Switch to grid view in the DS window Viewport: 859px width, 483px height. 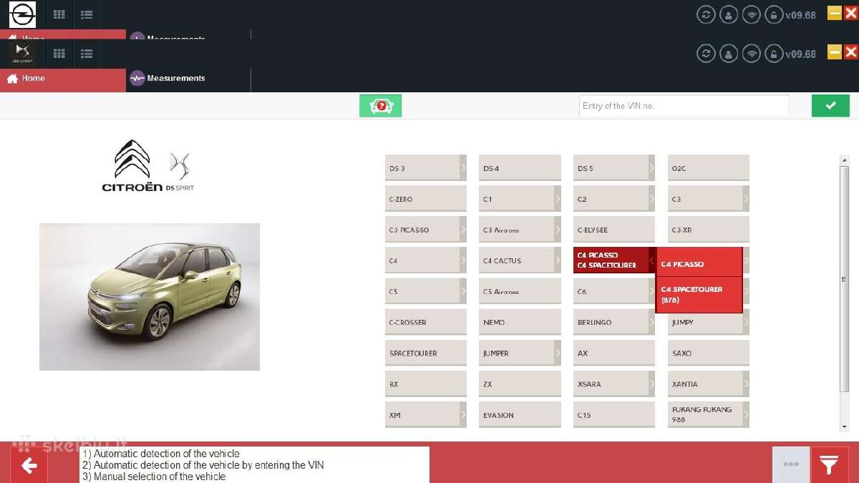click(x=59, y=54)
